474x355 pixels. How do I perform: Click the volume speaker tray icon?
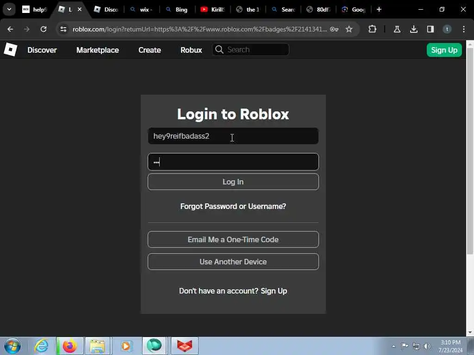[427, 346]
